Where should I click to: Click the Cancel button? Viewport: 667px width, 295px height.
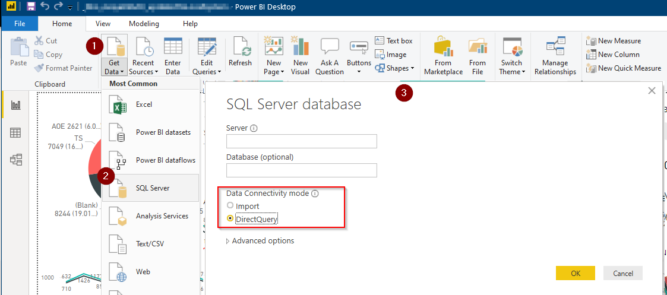pyautogui.click(x=623, y=273)
